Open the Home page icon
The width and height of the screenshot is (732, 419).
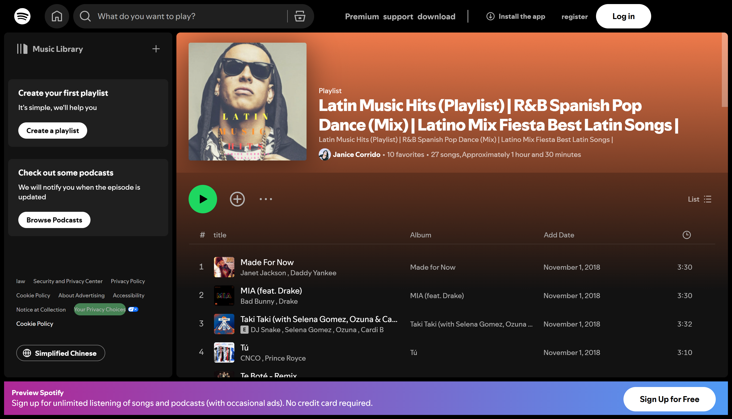(57, 16)
